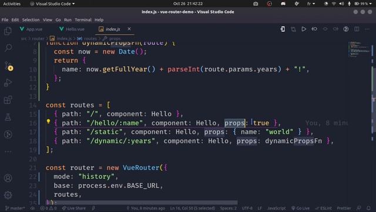Open the Go menu
The width and height of the screenshot is (376, 212).
[x=58, y=20]
